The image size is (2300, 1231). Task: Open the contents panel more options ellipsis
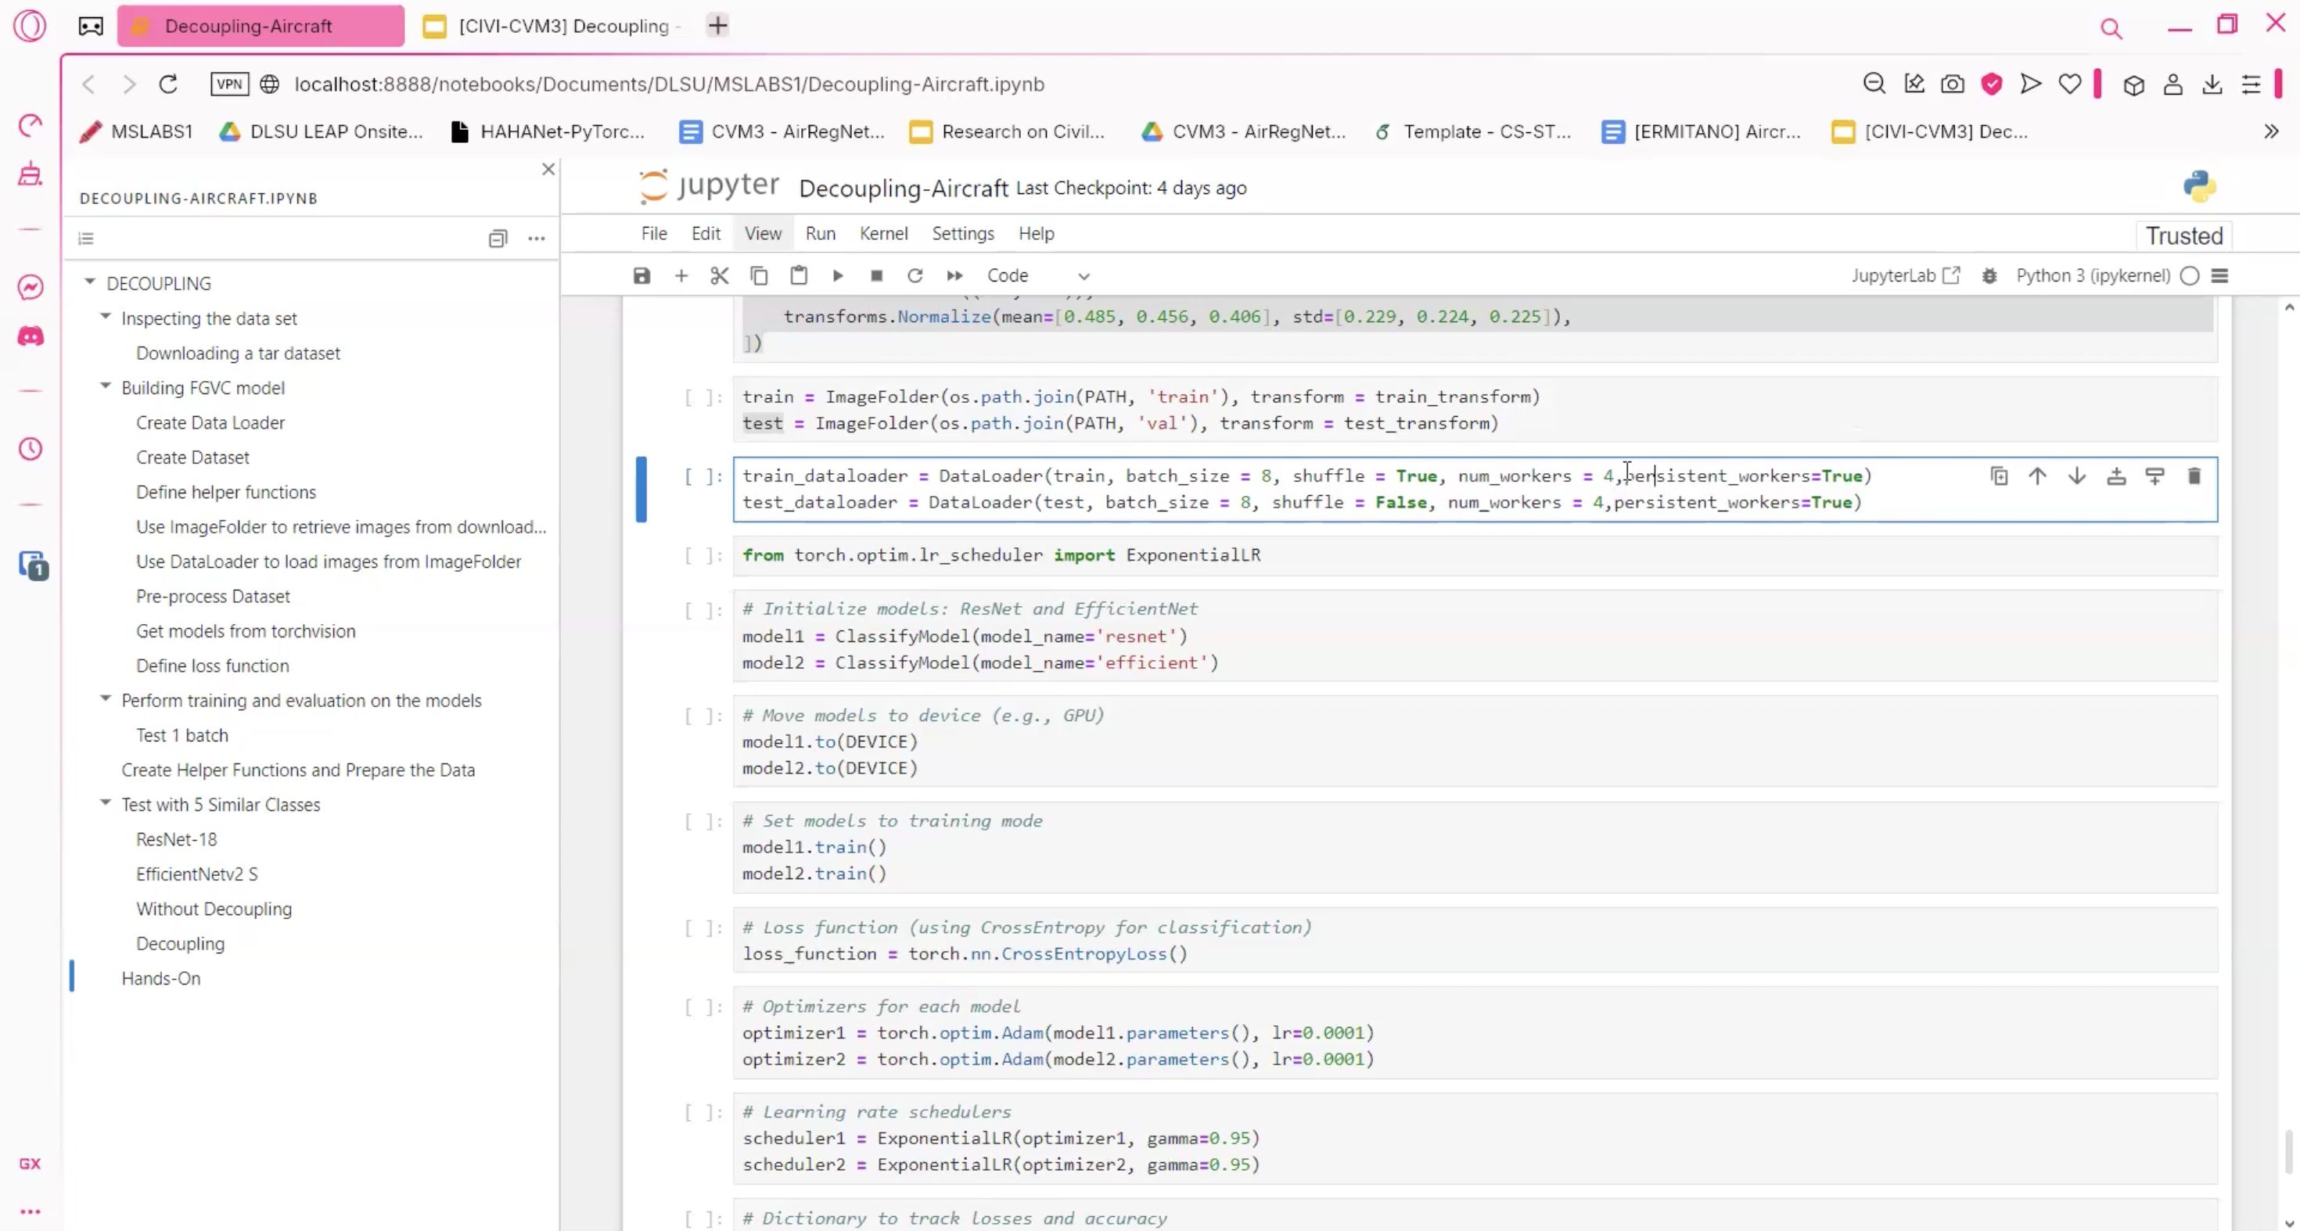click(537, 239)
